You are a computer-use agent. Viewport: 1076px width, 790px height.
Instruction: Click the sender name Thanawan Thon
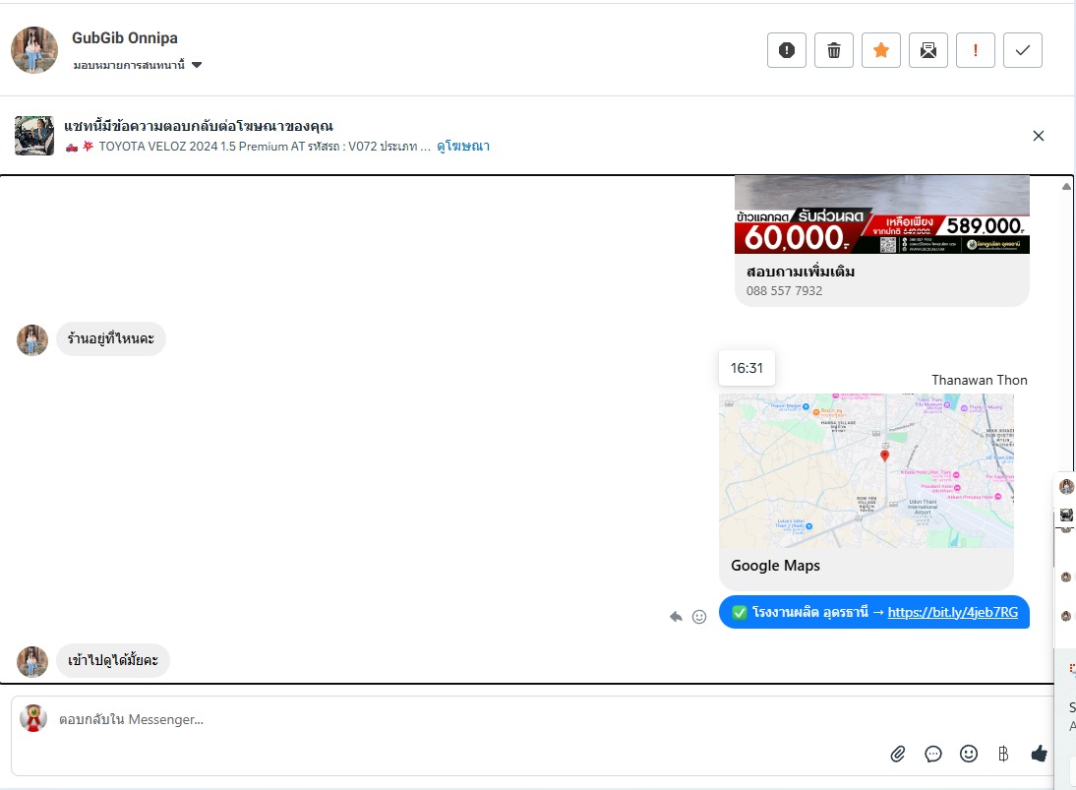coord(980,381)
